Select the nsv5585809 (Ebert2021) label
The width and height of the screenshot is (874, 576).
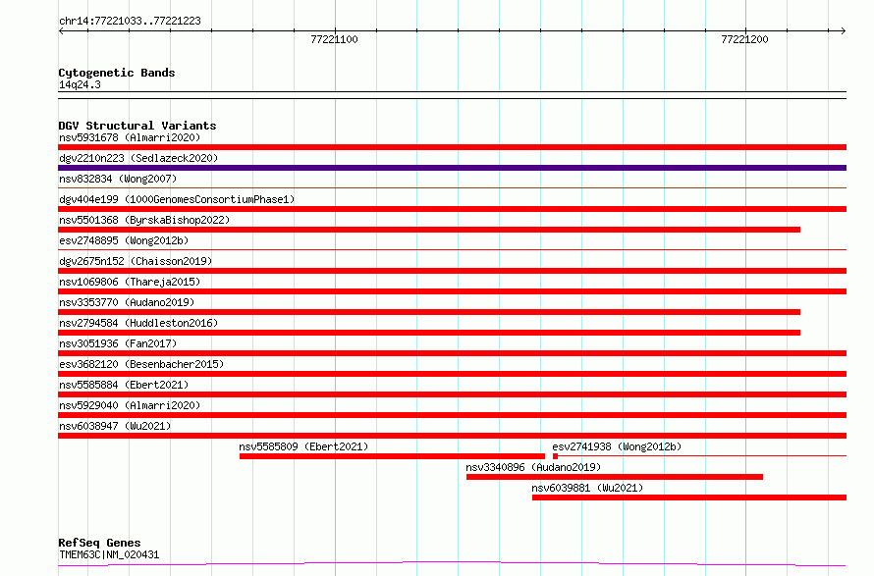(303, 446)
